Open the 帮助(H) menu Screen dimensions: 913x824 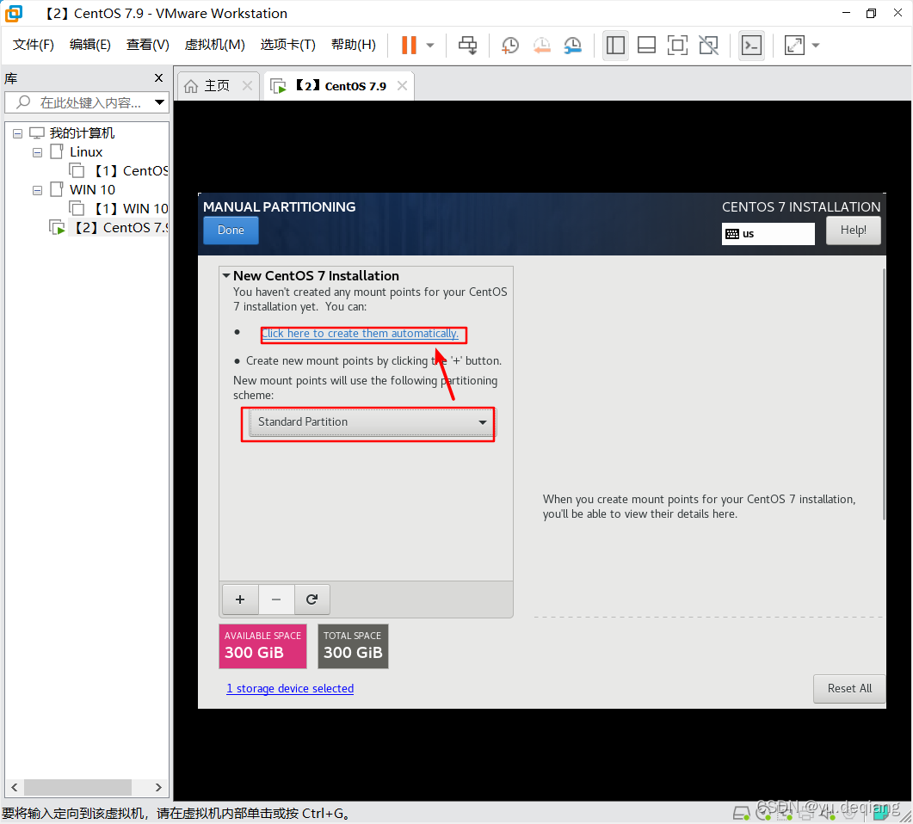pos(353,45)
